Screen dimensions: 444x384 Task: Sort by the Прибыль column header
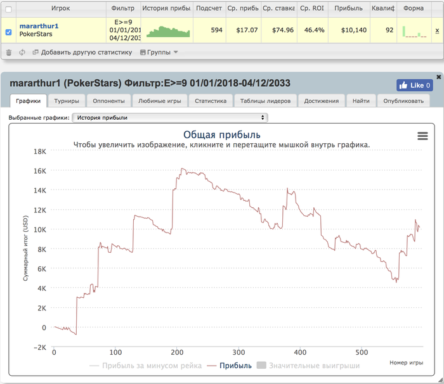pyautogui.click(x=349, y=8)
